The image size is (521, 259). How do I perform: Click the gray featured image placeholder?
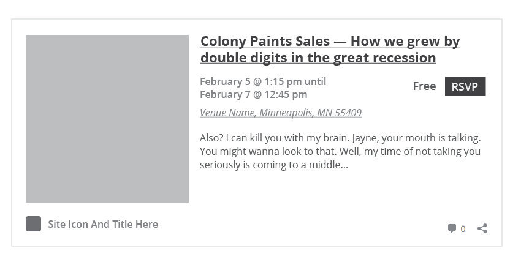[107, 119]
